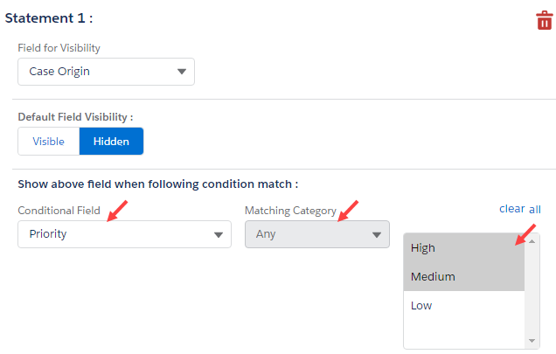Select the Medium option in the list
This screenshot has width=556, height=354.
(463, 277)
